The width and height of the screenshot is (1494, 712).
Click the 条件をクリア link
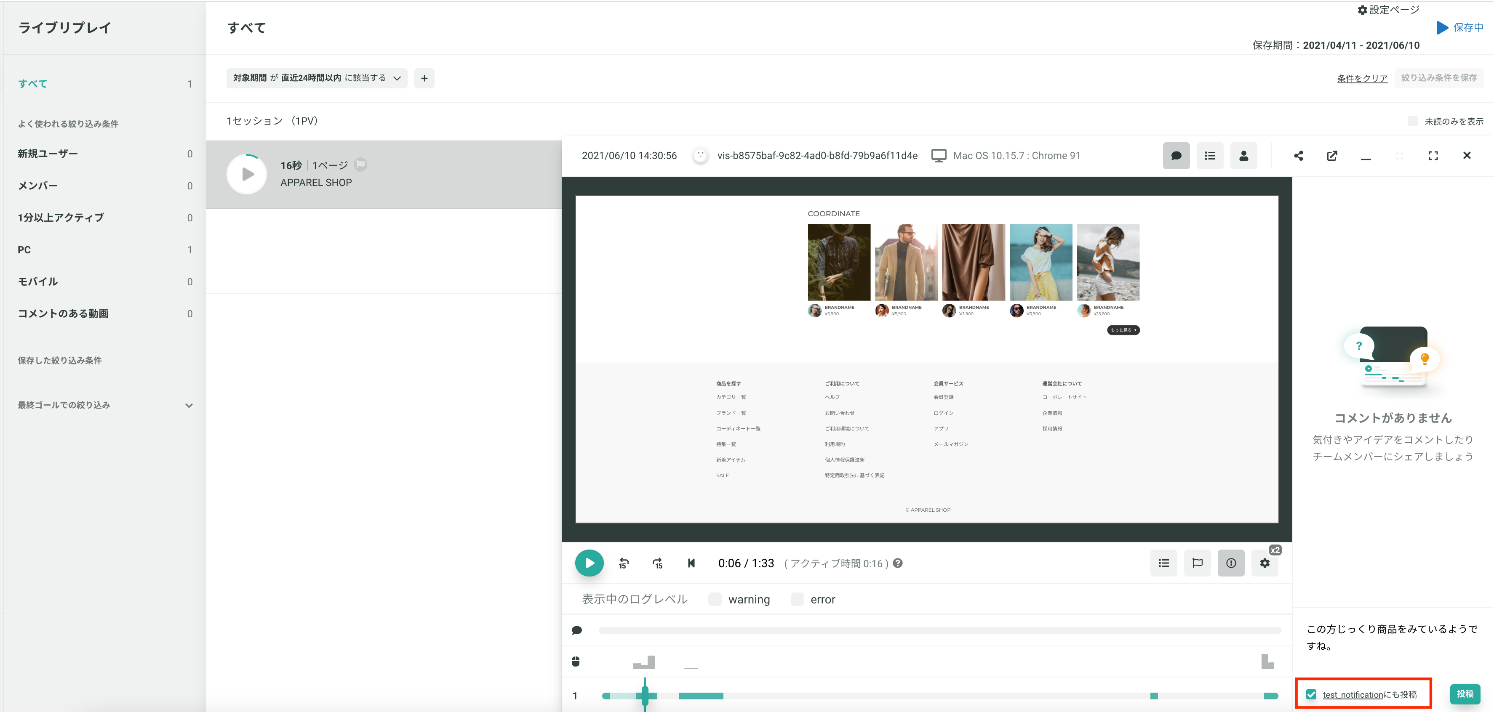(x=1362, y=78)
